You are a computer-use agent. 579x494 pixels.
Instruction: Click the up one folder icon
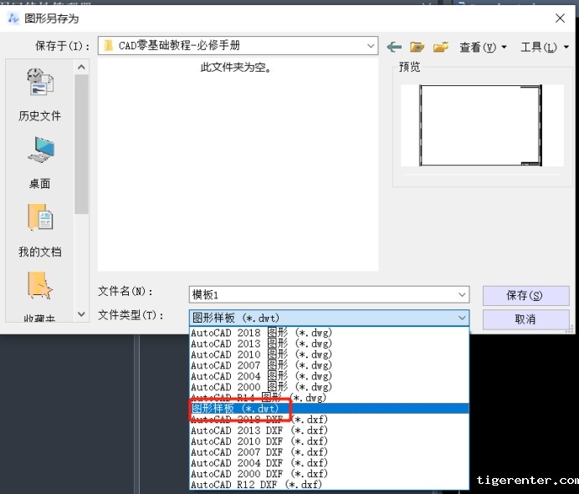[417, 47]
